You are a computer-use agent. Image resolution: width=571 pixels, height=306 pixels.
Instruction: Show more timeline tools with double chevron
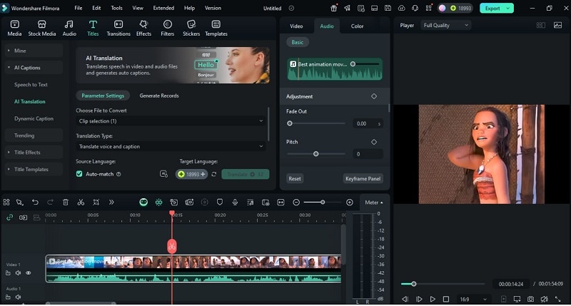click(x=111, y=203)
